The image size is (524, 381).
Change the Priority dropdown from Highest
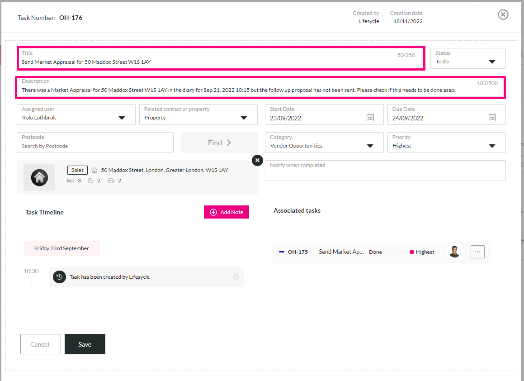point(447,143)
